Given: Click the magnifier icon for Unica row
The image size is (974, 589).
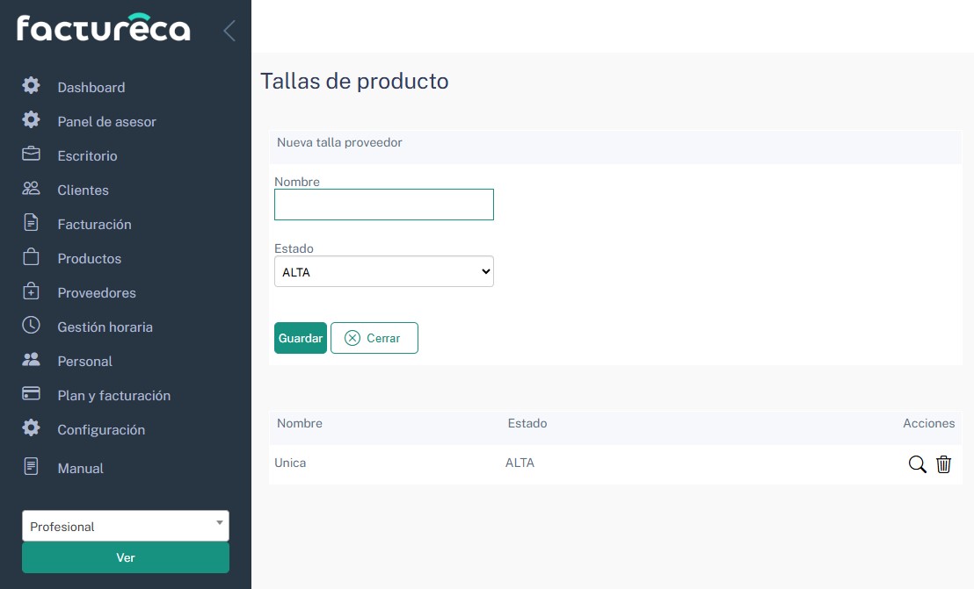Looking at the screenshot, I should click(x=917, y=464).
